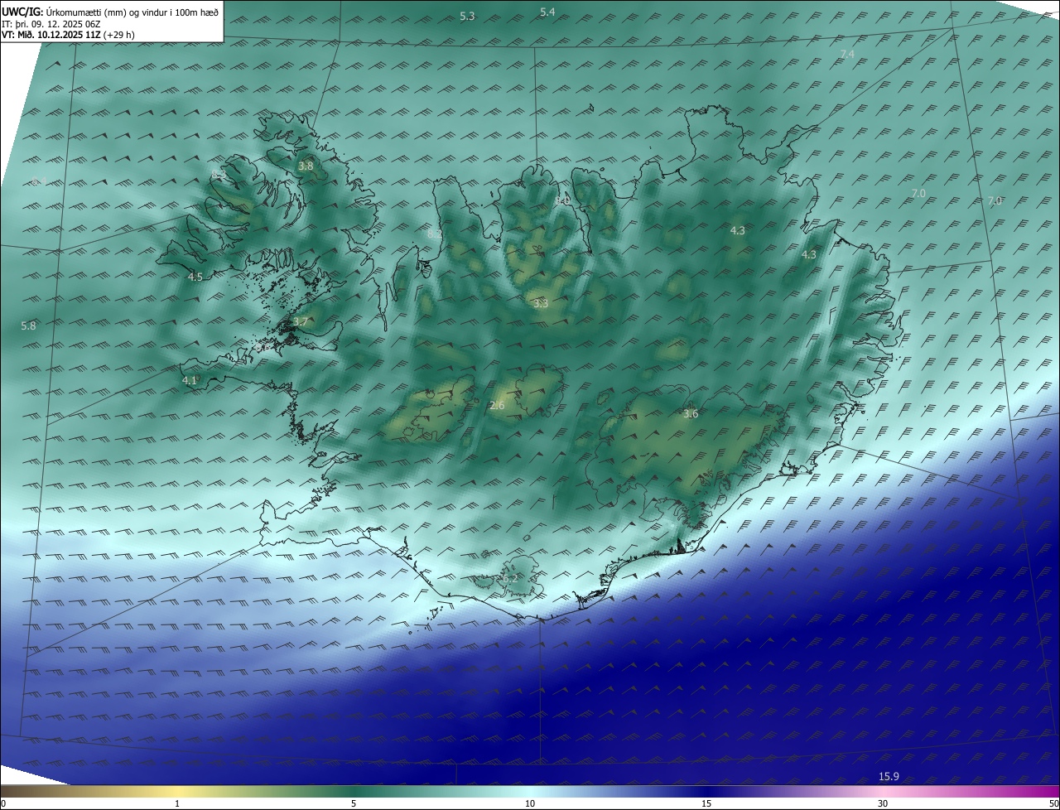Click the color scale tick label 30
The height and width of the screenshot is (810, 1060).
click(883, 803)
